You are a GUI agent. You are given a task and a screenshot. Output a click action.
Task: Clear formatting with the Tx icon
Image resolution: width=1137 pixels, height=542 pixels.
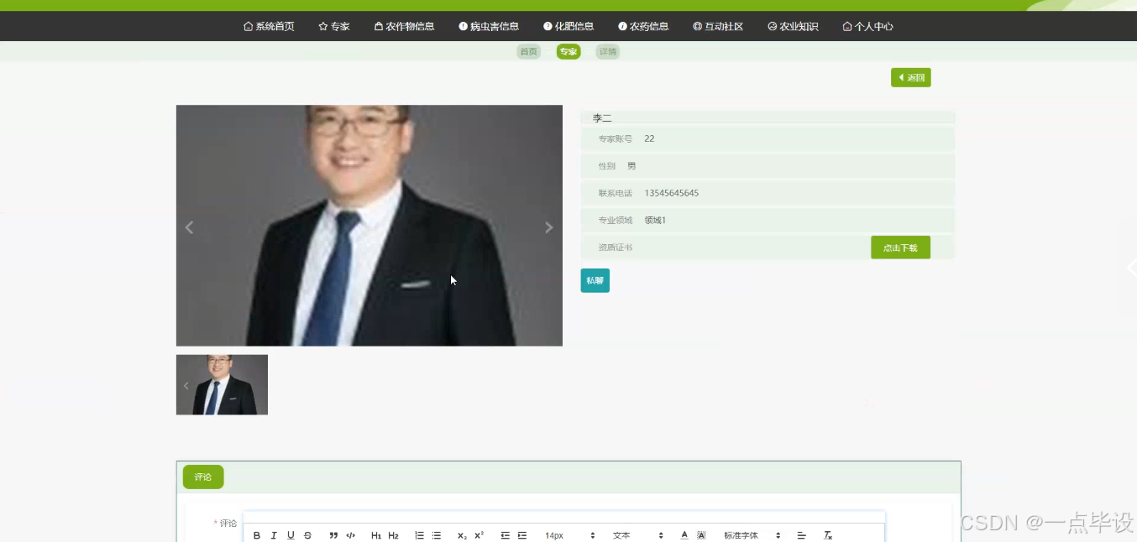(827, 535)
